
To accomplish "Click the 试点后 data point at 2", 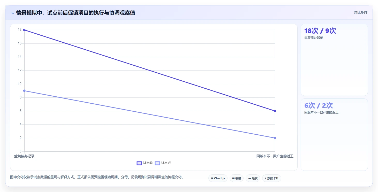I will coord(275,138).
